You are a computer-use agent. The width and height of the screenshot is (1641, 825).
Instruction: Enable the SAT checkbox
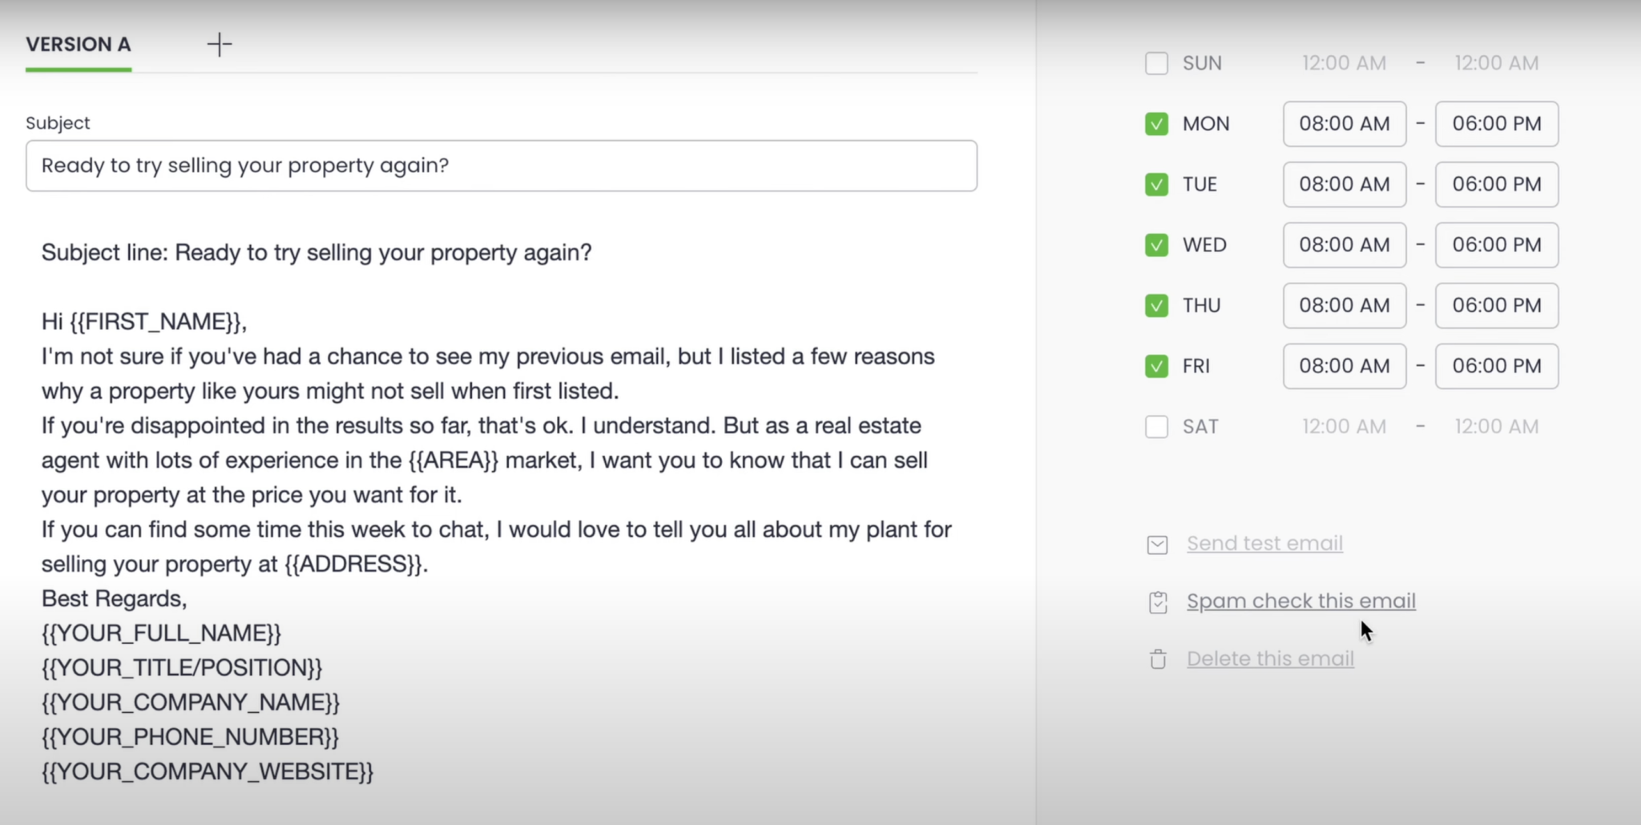pos(1156,426)
